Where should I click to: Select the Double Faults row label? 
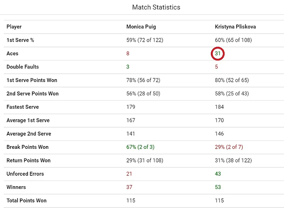(23, 67)
